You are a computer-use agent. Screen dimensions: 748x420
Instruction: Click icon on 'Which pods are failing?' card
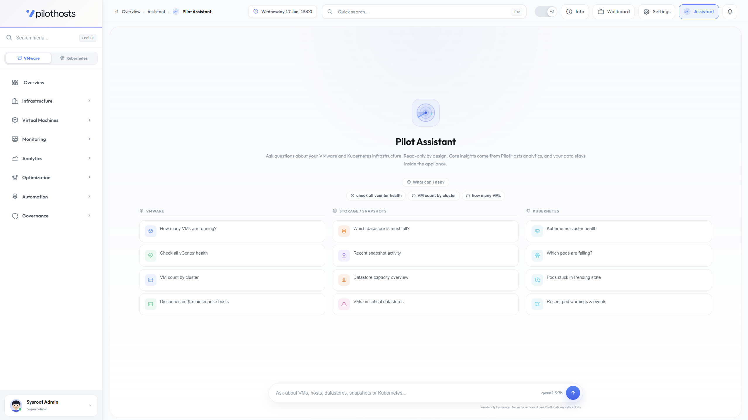coord(537,255)
